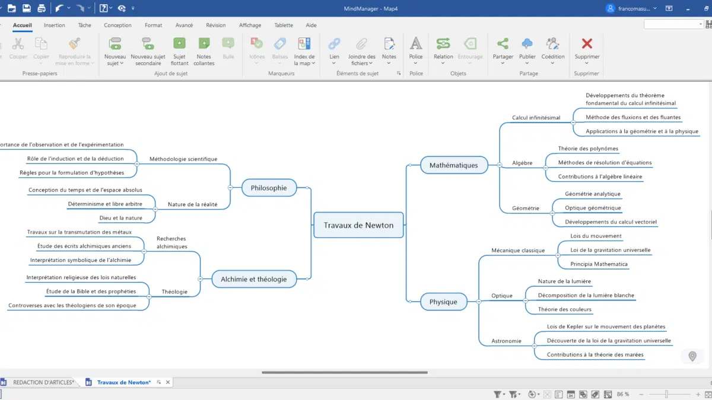Toggle collapse on Mathématiques branch
712x400 pixels.
(499, 165)
